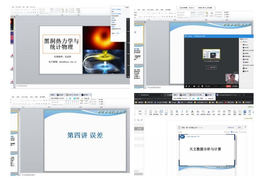Open a new browser tab with plus button

244,95
